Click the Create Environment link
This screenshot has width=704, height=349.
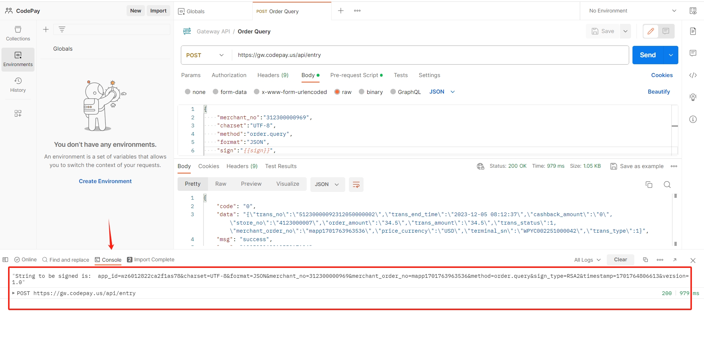105,181
